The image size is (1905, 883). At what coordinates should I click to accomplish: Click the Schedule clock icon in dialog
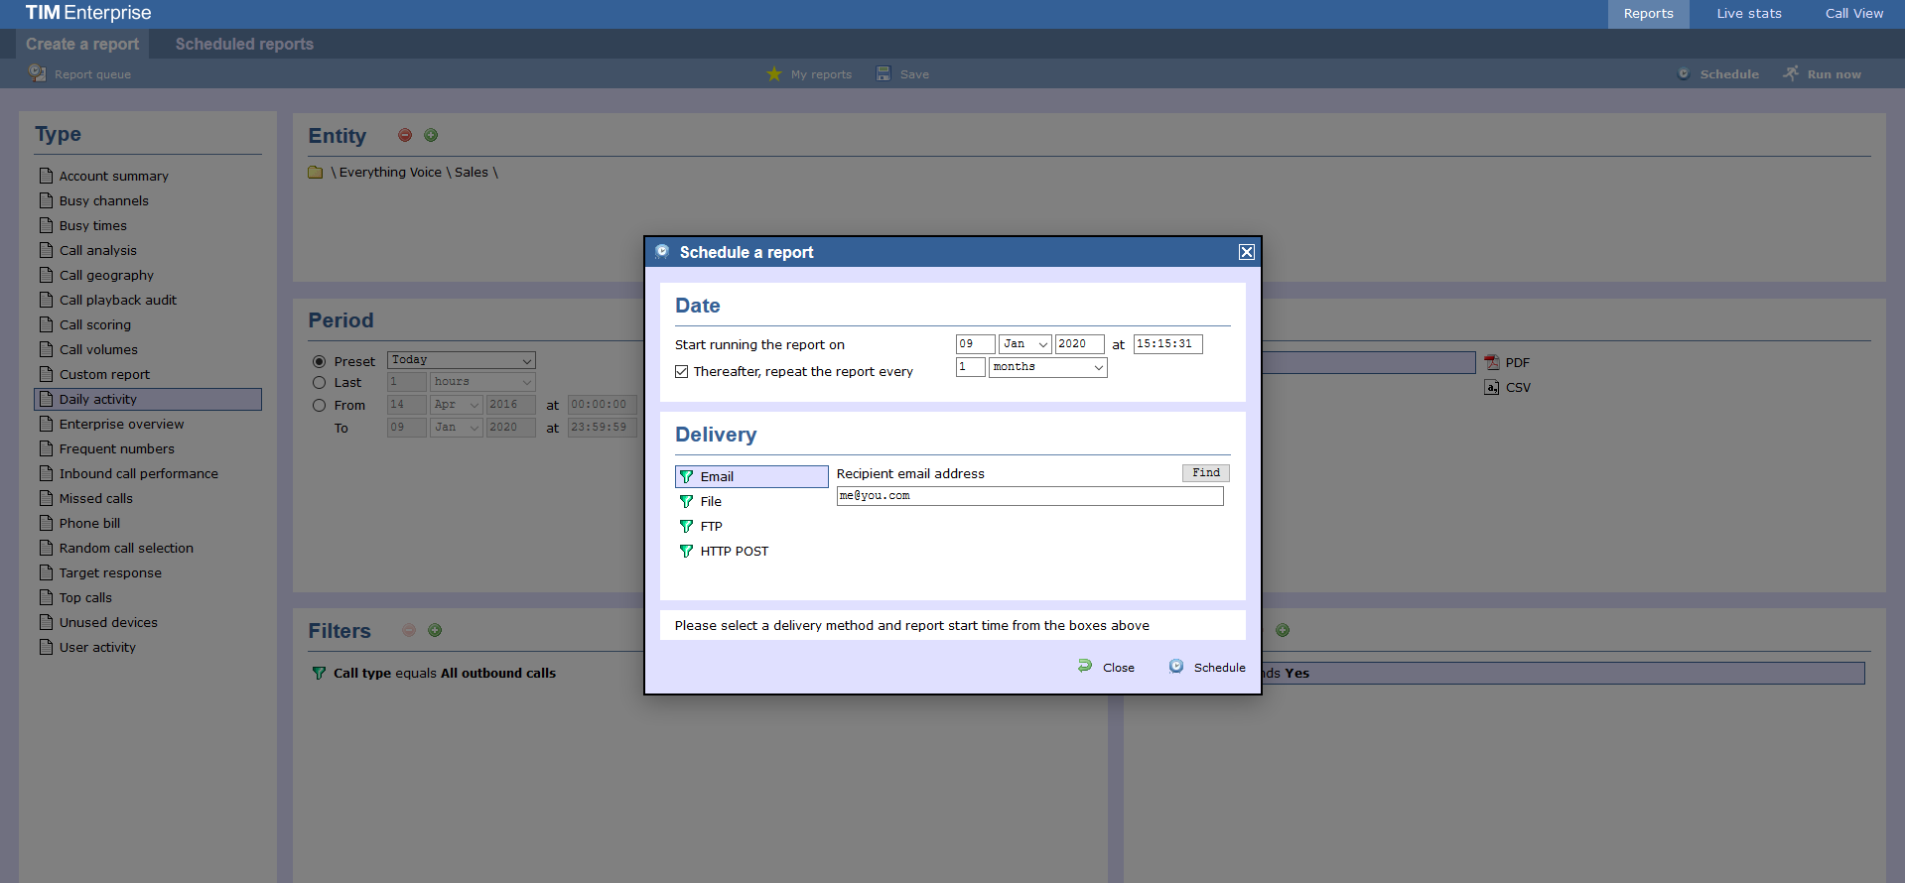click(x=1176, y=666)
